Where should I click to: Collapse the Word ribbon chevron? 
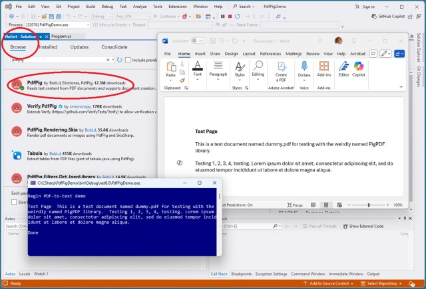tap(401, 87)
